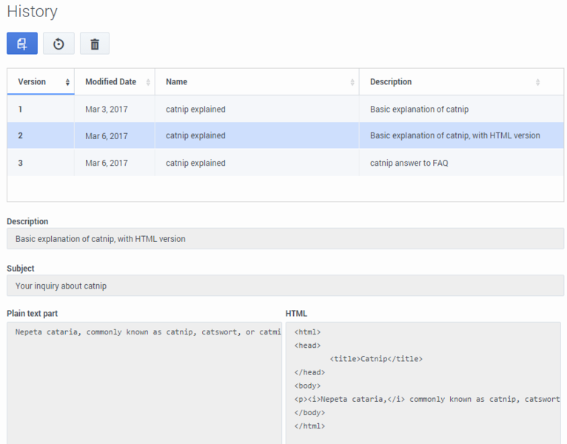This screenshot has width=567, height=444.
Task: Click the closing </html> tag line
Action: click(x=309, y=426)
